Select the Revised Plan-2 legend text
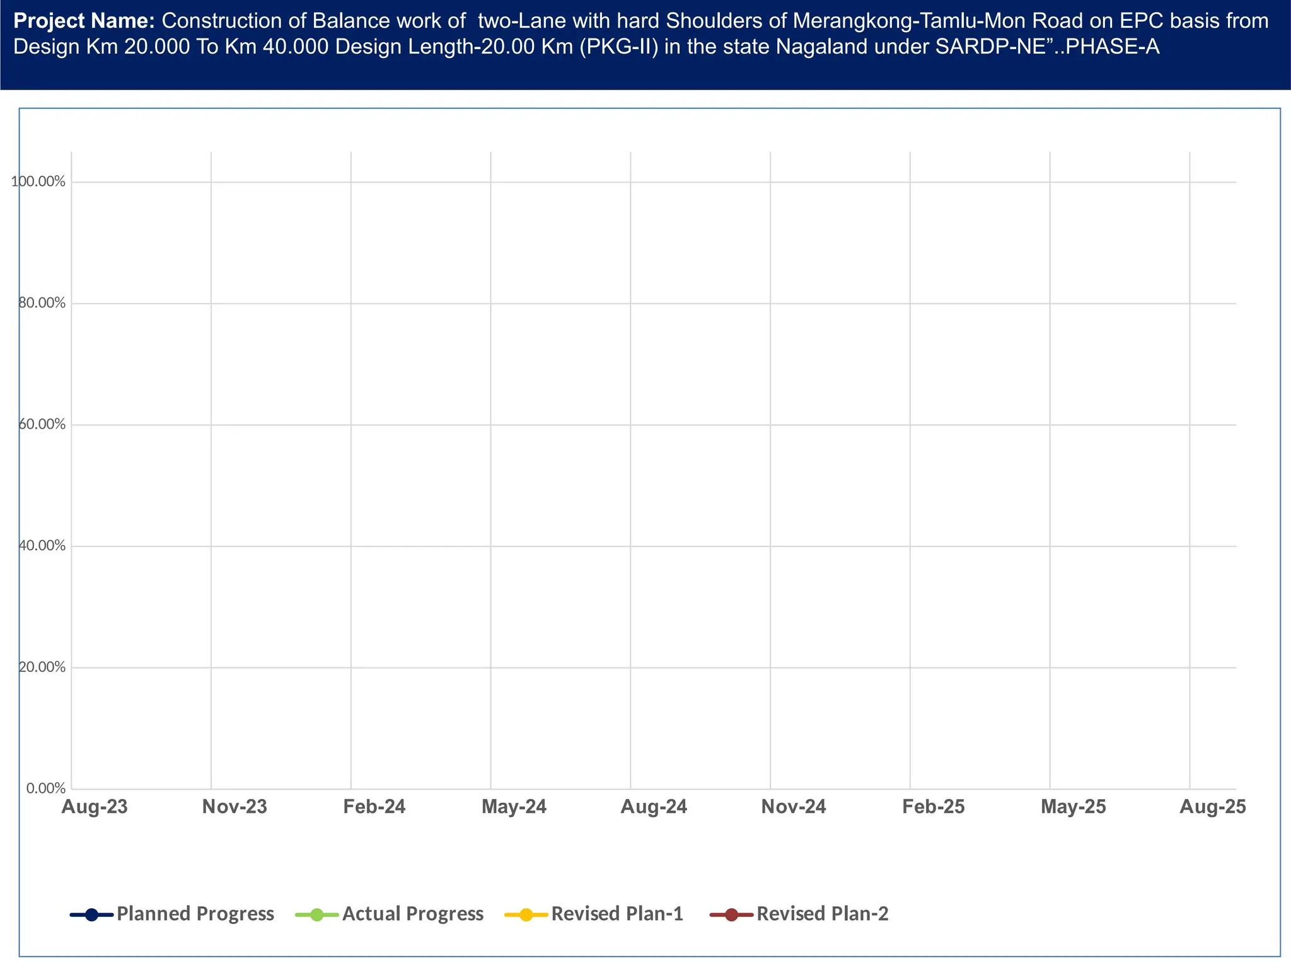 click(822, 914)
